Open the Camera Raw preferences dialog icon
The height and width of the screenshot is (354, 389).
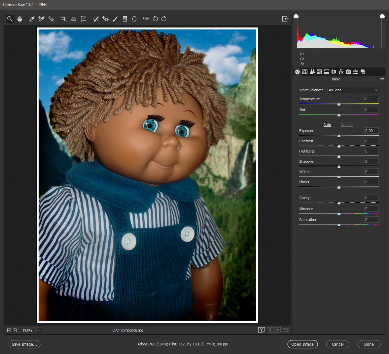click(x=146, y=19)
